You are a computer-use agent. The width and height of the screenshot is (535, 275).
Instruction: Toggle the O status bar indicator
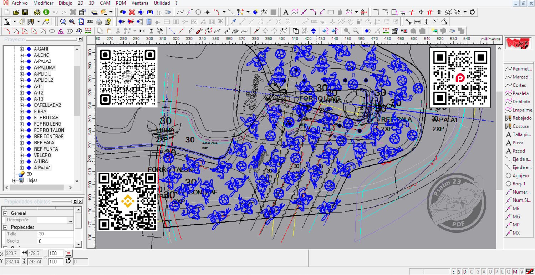pyautogui.click(x=491, y=272)
